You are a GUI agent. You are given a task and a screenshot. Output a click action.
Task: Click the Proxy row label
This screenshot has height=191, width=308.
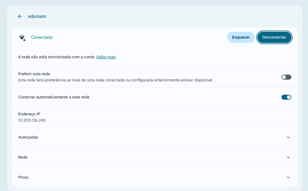coord(23,177)
